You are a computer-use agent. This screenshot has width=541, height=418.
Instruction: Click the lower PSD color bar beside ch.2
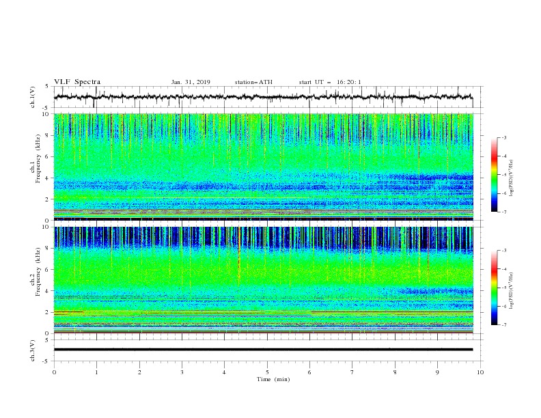click(x=494, y=288)
